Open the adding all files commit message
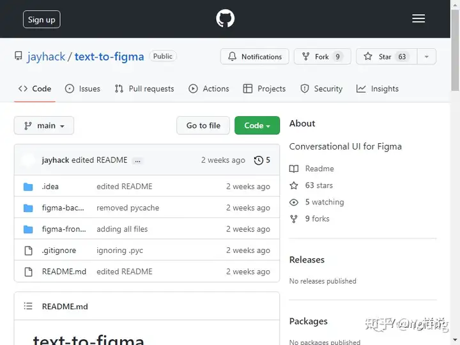 pos(122,229)
